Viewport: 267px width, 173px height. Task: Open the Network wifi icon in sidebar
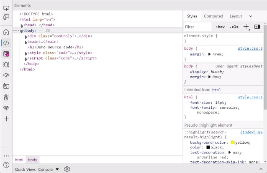[x=6, y=108]
